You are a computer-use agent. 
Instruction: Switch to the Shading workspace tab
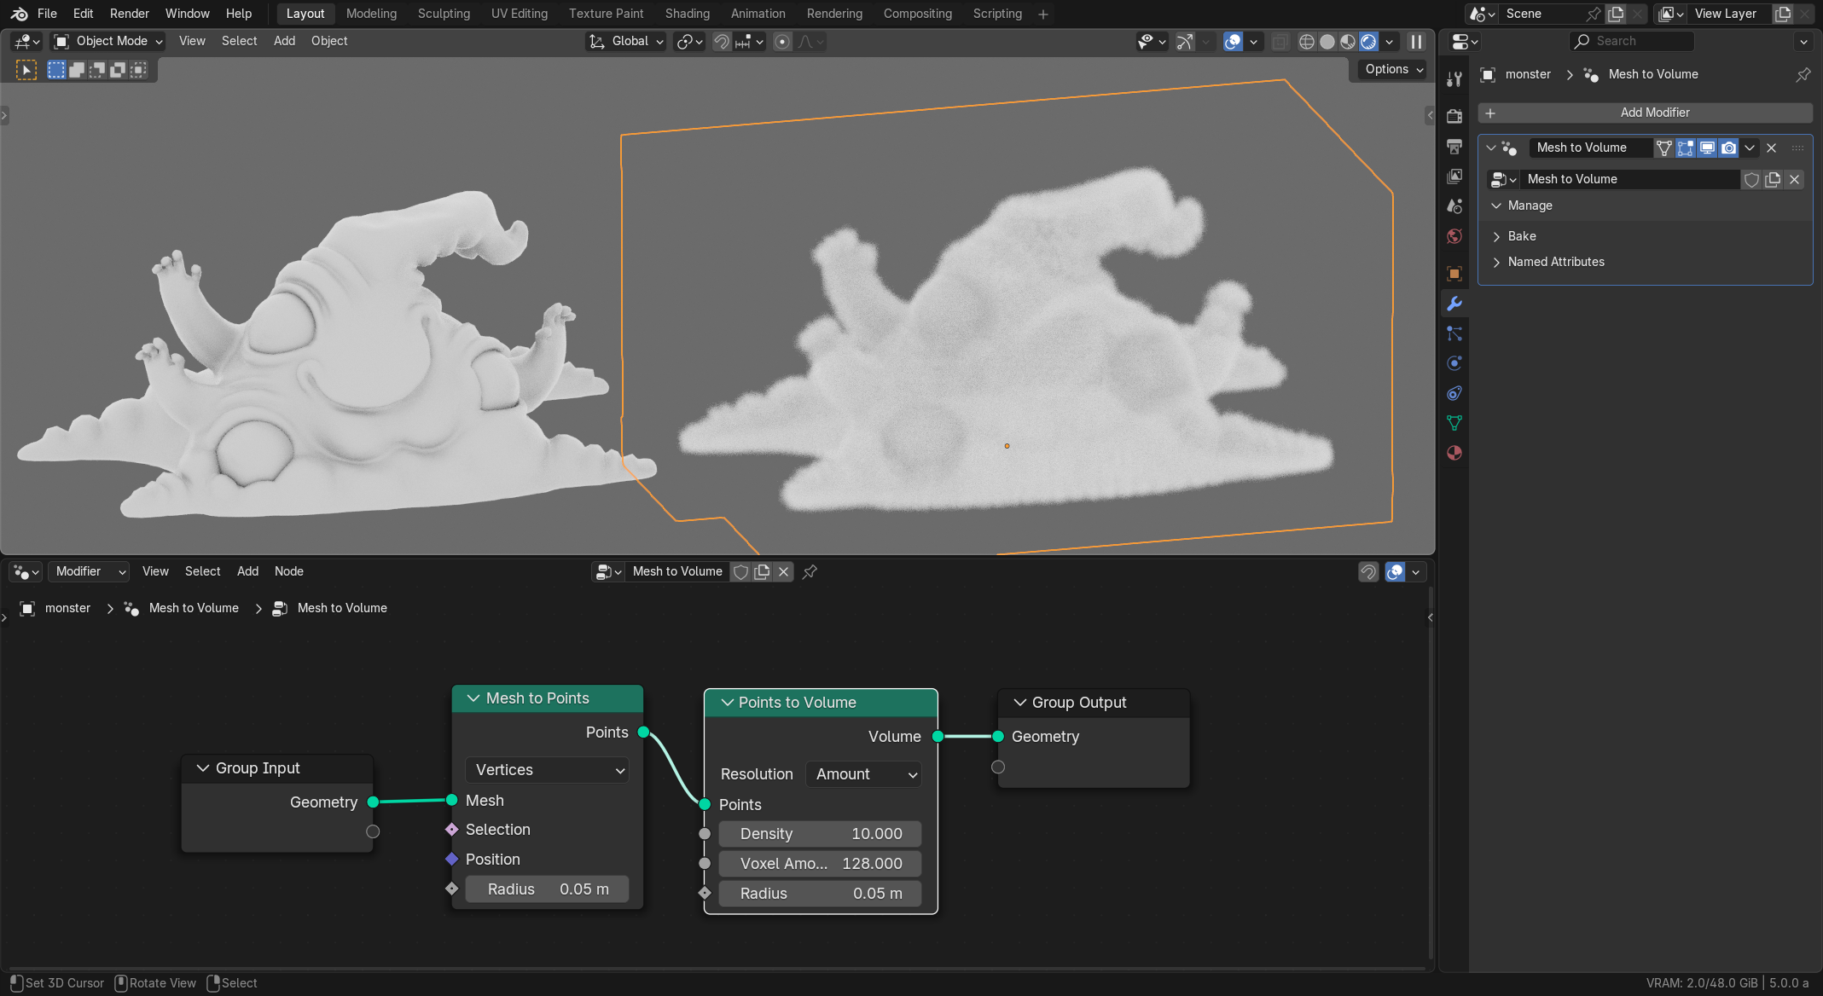click(687, 14)
